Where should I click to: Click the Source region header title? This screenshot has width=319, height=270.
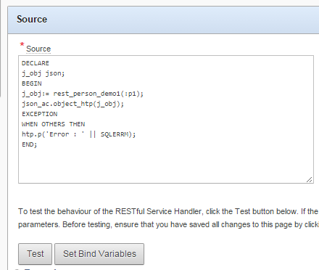point(32,20)
